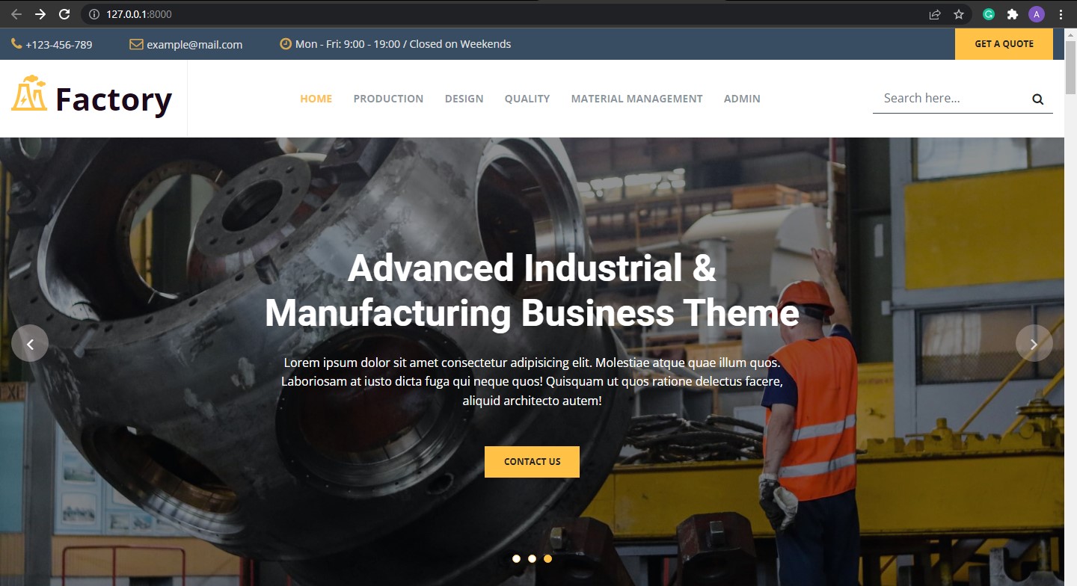Share this page using the share icon

click(x=935, y=14)
